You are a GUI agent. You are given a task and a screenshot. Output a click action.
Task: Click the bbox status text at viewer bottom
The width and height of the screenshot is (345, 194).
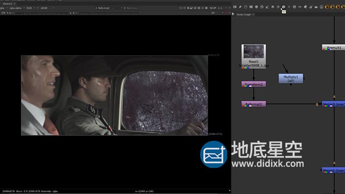(30, 191)
